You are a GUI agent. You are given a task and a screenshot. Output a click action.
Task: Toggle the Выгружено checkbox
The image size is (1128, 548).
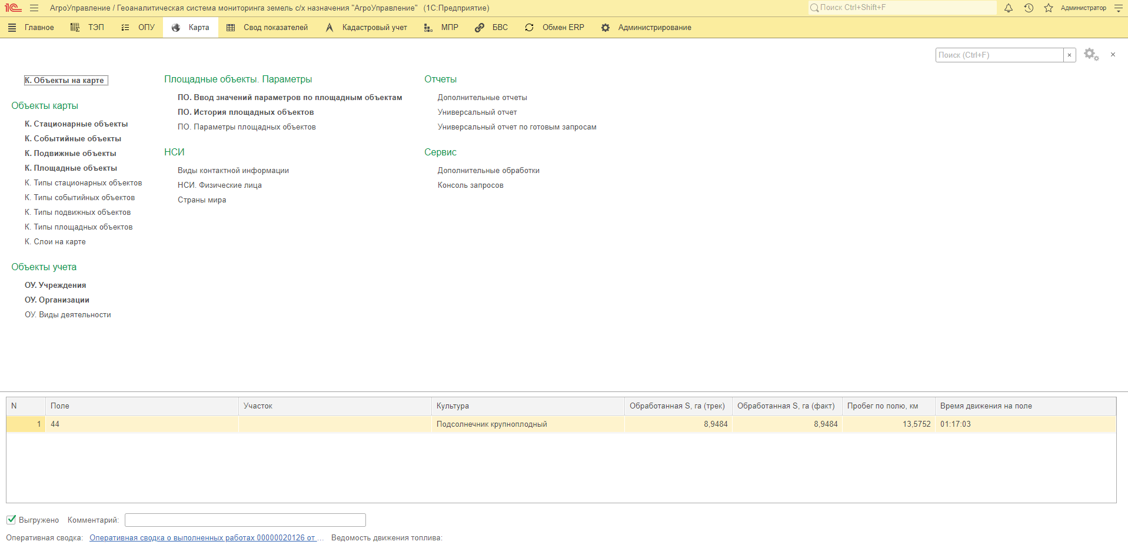(x=11, y=520)
